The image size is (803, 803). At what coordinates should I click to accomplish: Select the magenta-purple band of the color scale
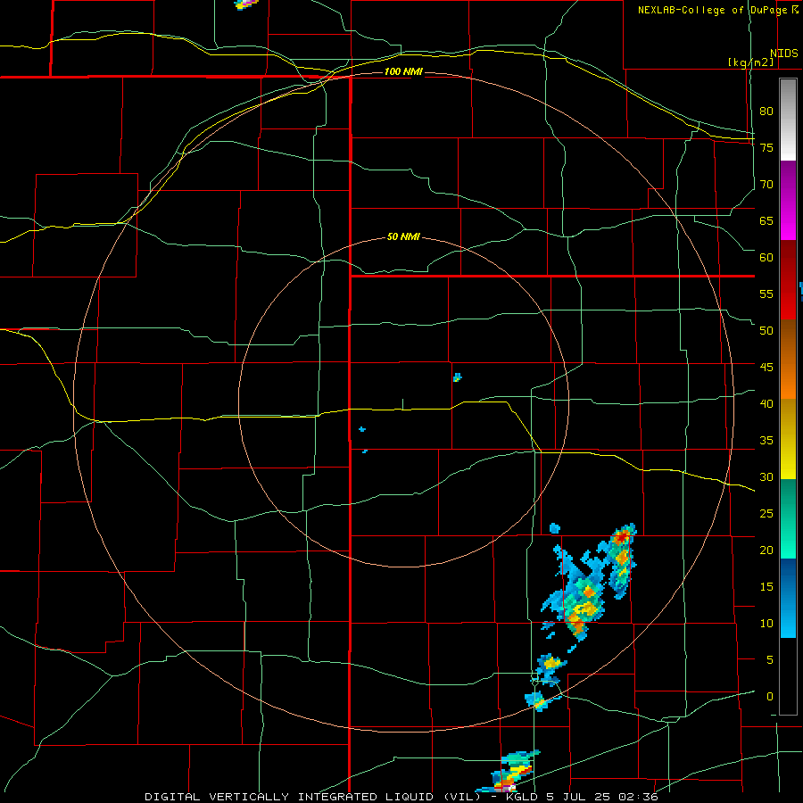point(788,201)
